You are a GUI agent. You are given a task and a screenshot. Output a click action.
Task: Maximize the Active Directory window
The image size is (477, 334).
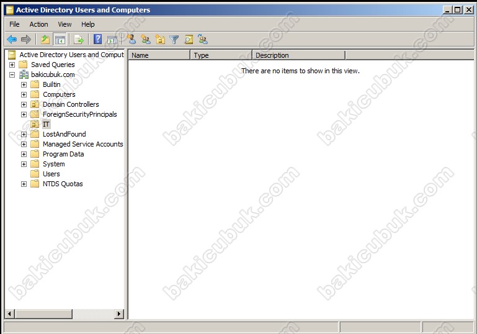457,10
